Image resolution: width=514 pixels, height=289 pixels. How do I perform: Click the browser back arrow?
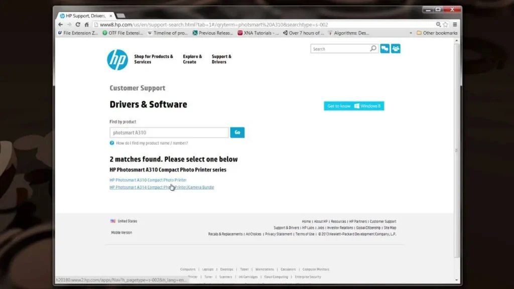[60, 24]
